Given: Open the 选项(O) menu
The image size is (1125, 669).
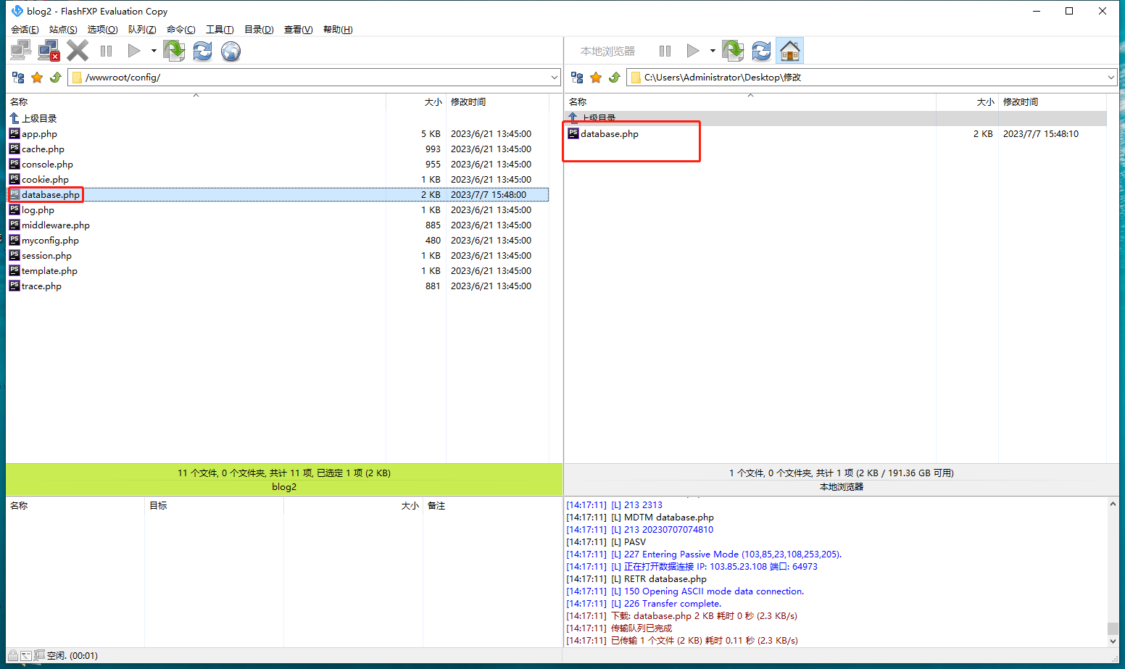Looking at the screenshot, I should (102, 30).
